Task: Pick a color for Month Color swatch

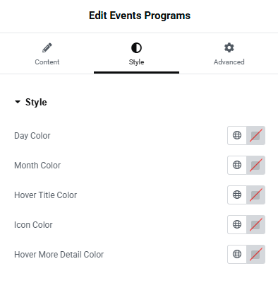Action: (x=255, y=165)
